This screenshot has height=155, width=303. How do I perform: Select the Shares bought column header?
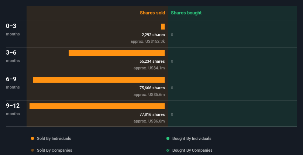tap(186, 13)
